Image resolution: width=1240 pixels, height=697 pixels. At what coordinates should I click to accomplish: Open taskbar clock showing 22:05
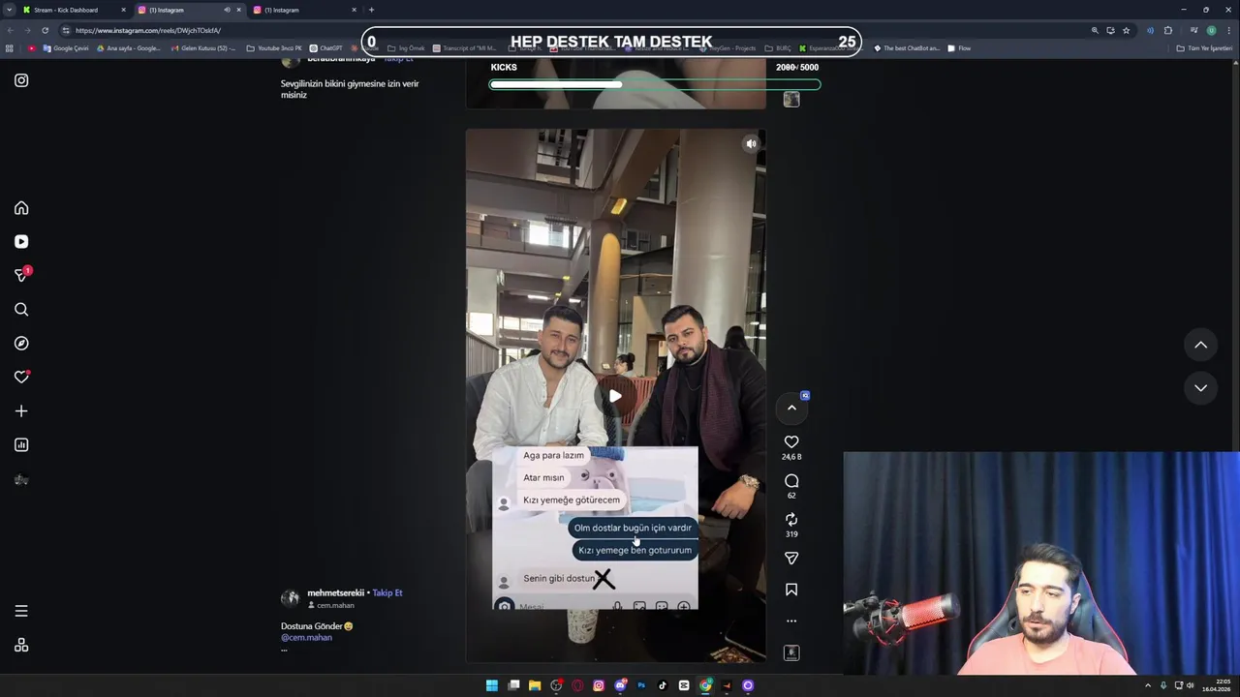click(1217, 685)
